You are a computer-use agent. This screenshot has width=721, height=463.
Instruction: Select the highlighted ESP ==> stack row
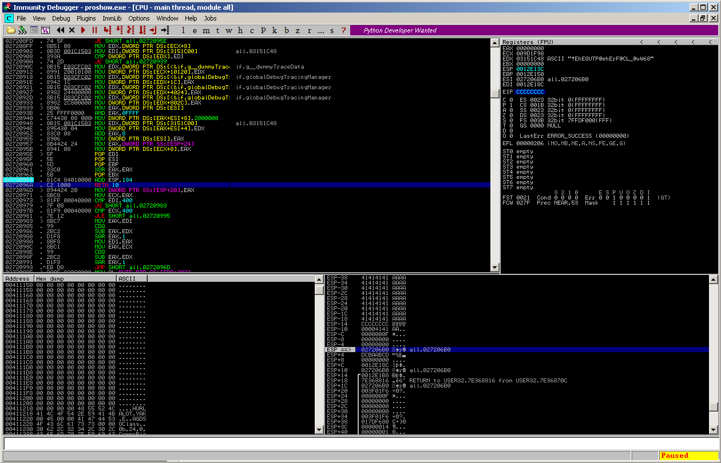(x=517, y=349)
